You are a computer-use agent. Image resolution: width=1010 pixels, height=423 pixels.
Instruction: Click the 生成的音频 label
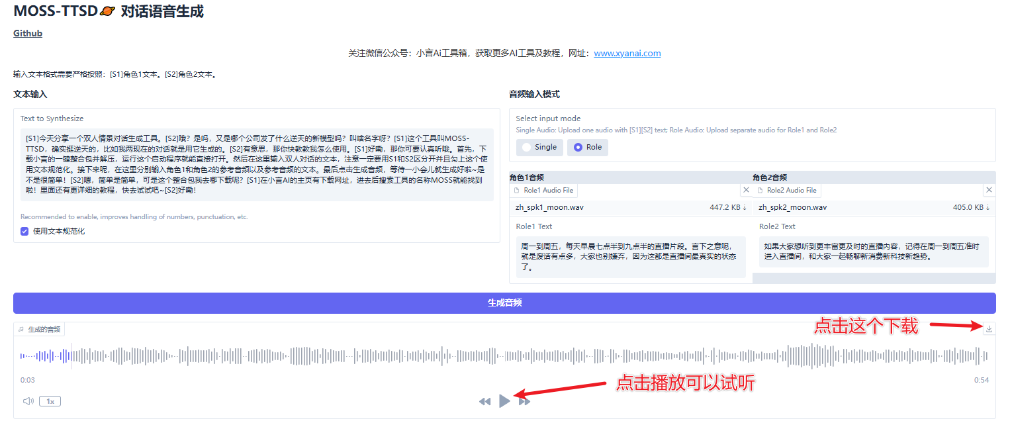pos(39,329)
